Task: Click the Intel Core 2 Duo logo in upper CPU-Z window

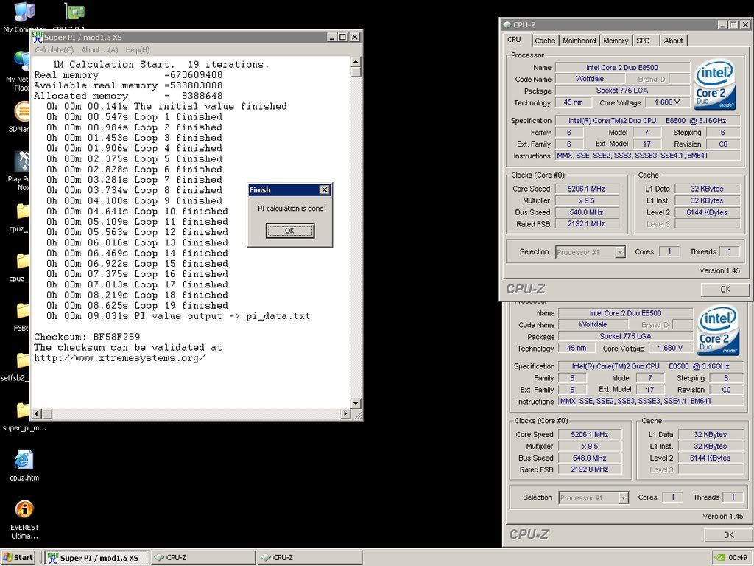Action: 715,84
